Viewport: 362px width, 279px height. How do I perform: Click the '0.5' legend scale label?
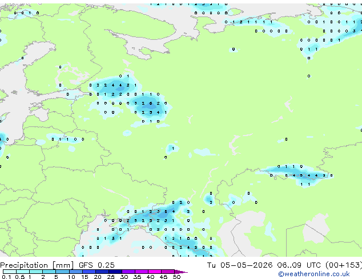click(x=19, y=277)
